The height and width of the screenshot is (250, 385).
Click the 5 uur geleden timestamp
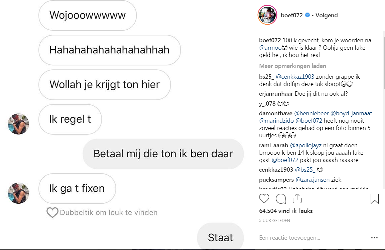tap(274, 220)
